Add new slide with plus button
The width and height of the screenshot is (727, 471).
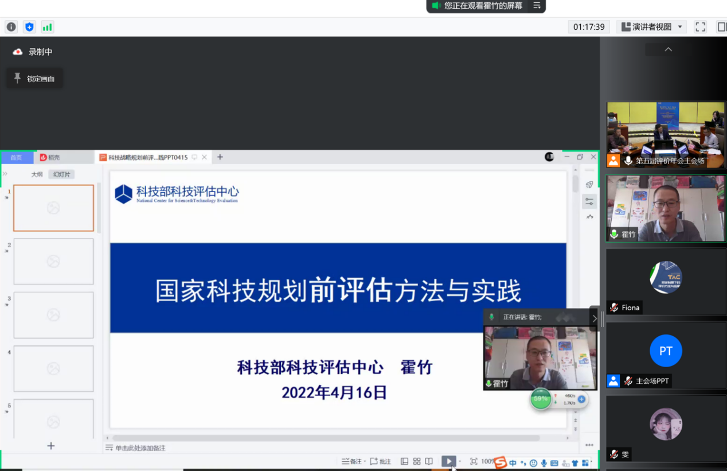[50, 446]
